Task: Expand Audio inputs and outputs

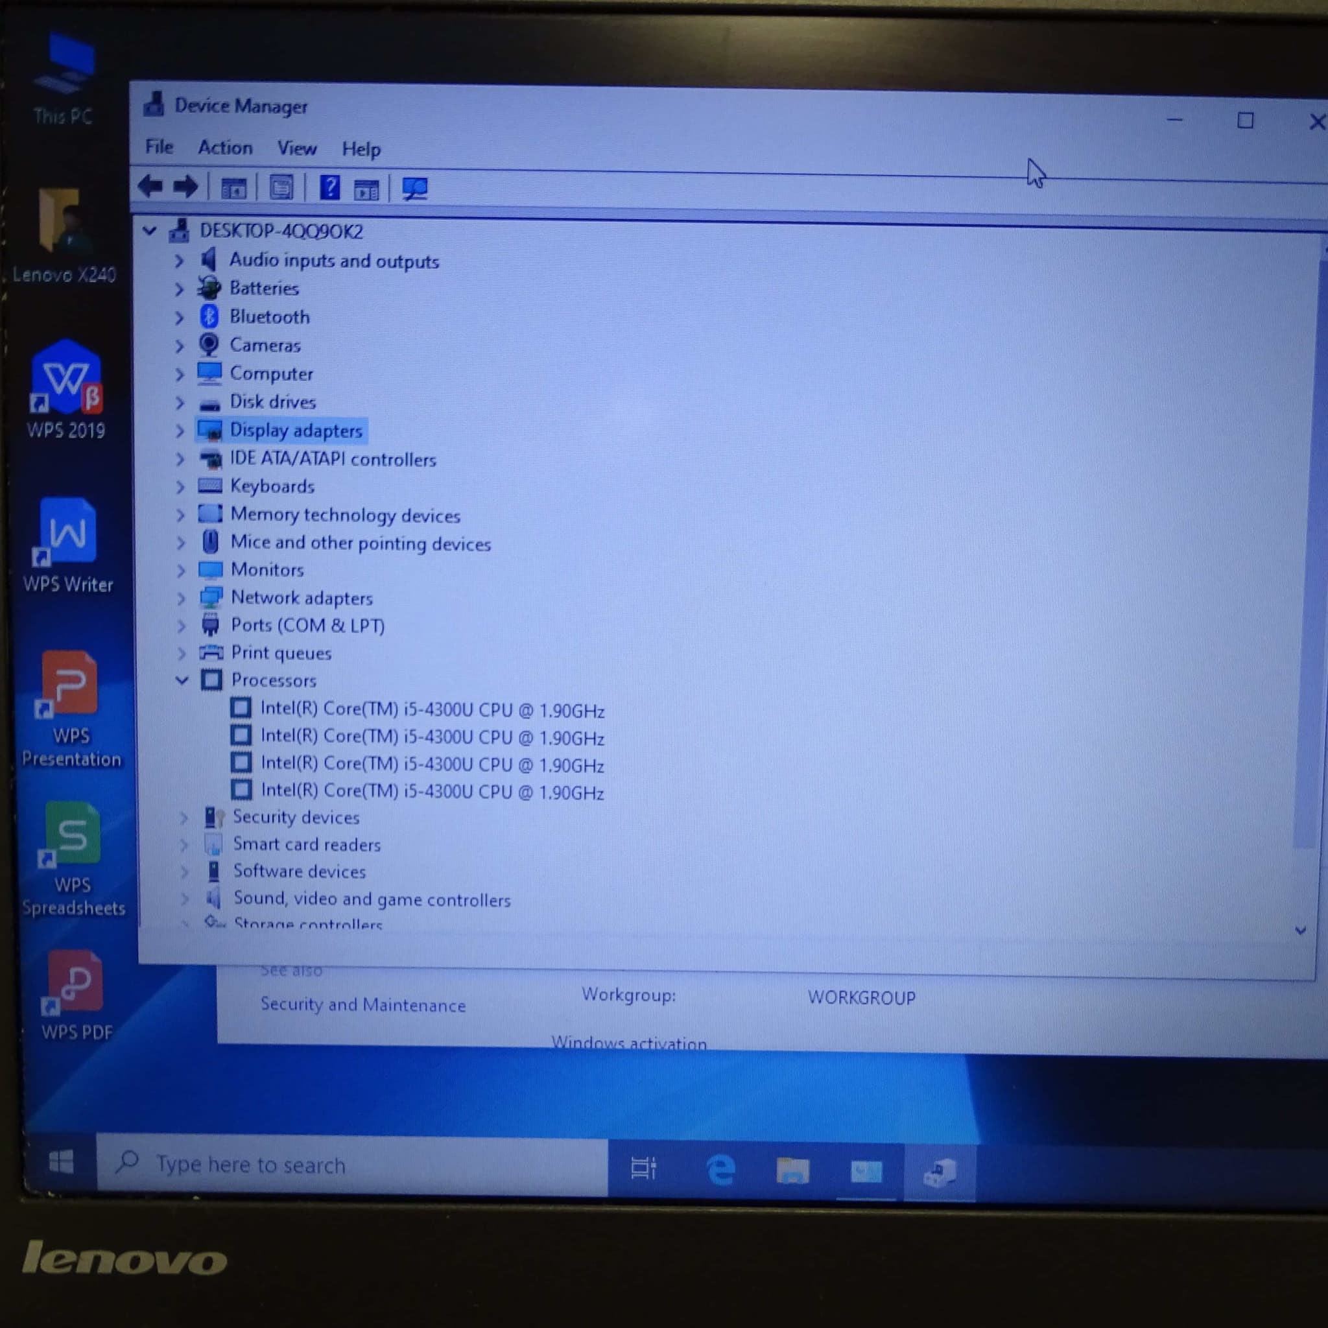Action: pos(179,261)
